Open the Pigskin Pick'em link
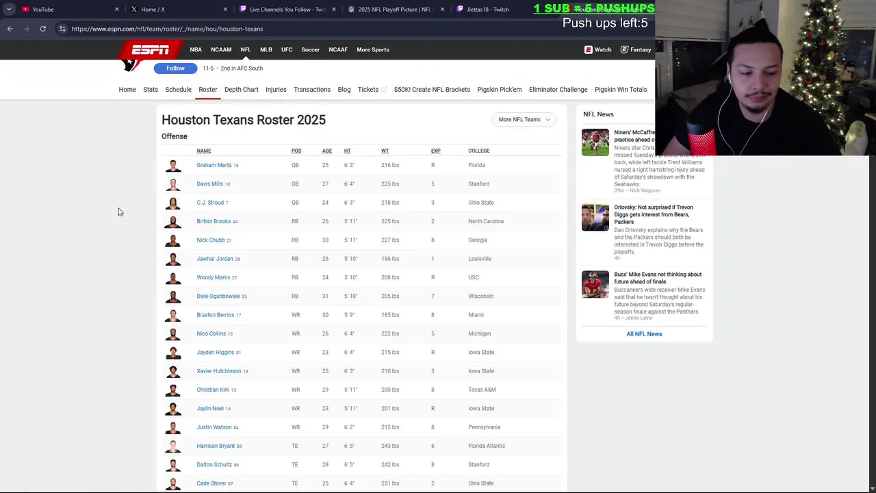 pos(500,89)
